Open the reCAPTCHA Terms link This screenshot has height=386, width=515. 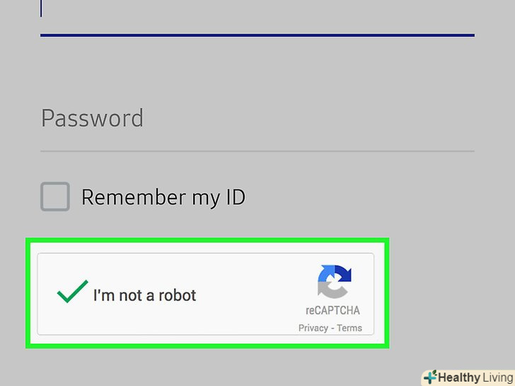point(349,328)
